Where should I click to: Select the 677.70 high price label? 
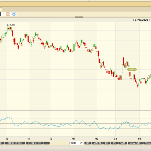tap(11, 25)
